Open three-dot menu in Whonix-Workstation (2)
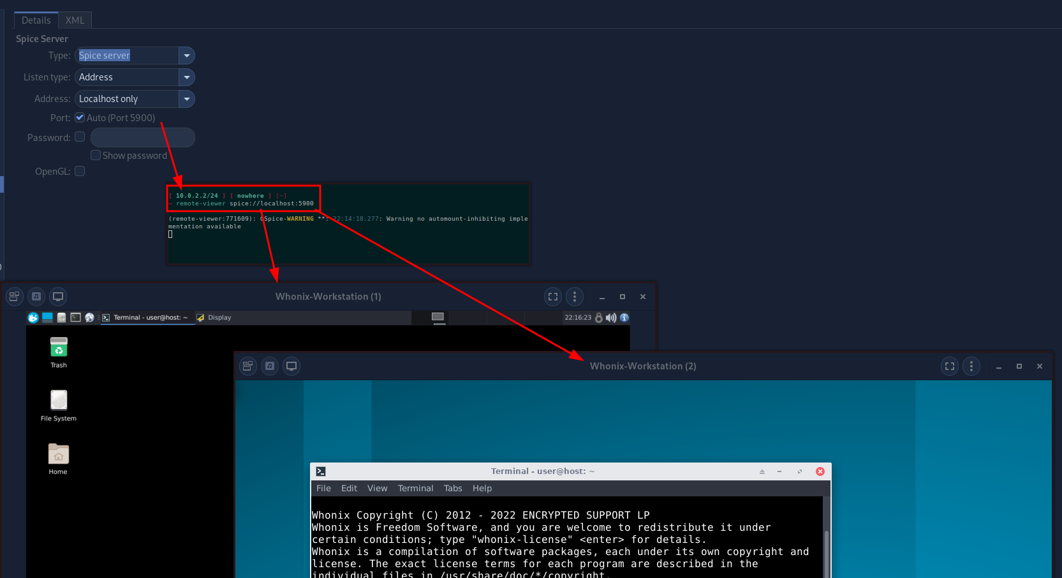1062x578 pixels. click(971, 366)
